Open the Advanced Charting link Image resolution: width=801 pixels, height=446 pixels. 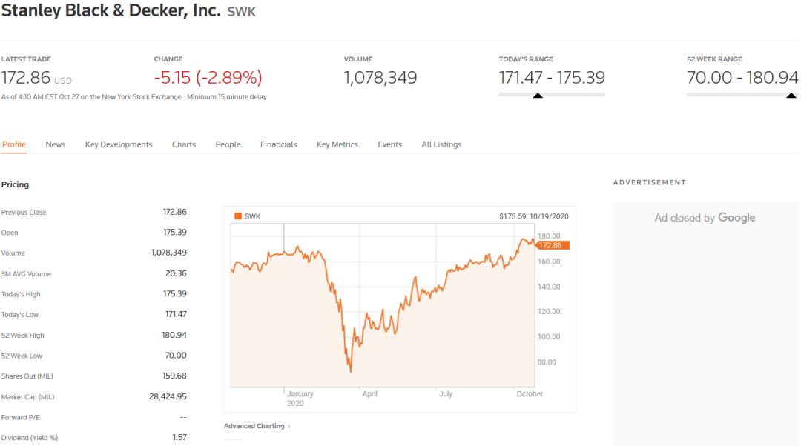pyautogui.click(x=254, y=426)
